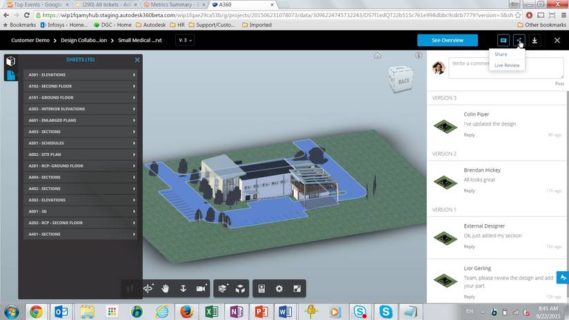Go to Design Collabo...ion breadcrumb
Image resolution: width=569 pixels, height=320 pixels.
84,40
